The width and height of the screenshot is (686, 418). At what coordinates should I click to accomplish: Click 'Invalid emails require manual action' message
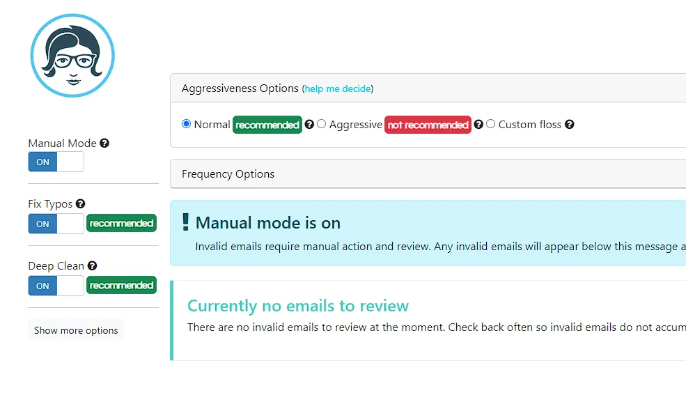click(441, 247)
